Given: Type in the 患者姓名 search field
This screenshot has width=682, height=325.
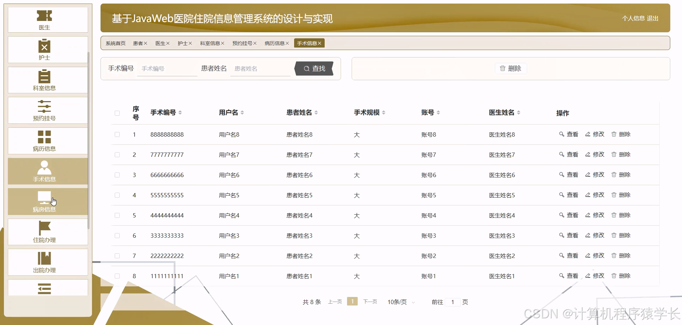Looking at the screenshot, I should (x=260, y=68).
